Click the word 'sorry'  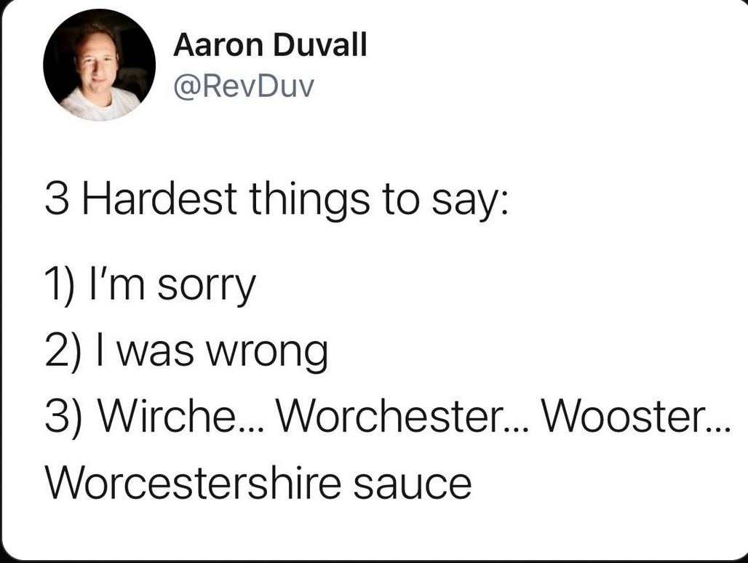(x=207, y=289)
